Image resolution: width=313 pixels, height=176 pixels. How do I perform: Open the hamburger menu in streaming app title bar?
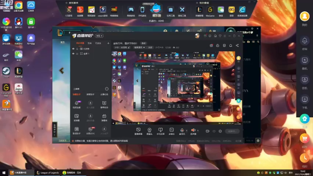[225, 36]
